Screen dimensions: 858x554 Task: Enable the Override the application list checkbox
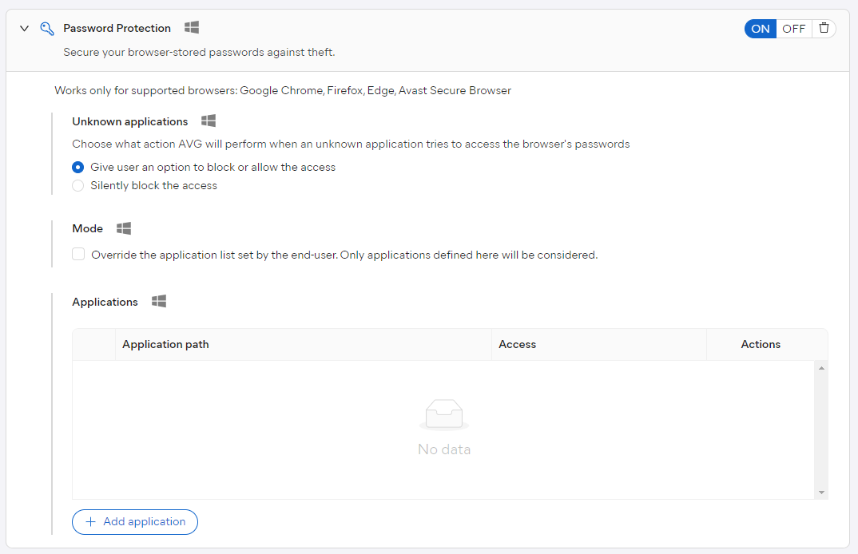pyautogui.click(x=78, y=254)
